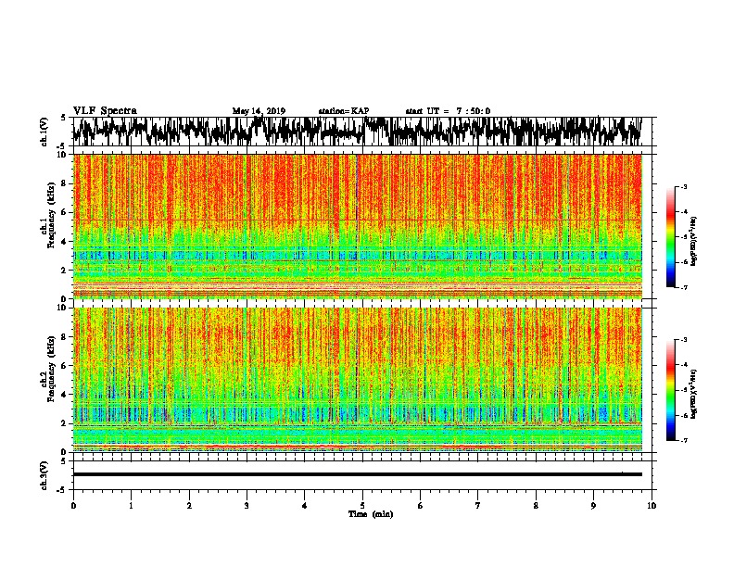Select the log(PSD) label beside ch.2 color bar

[x=694, y=394]
